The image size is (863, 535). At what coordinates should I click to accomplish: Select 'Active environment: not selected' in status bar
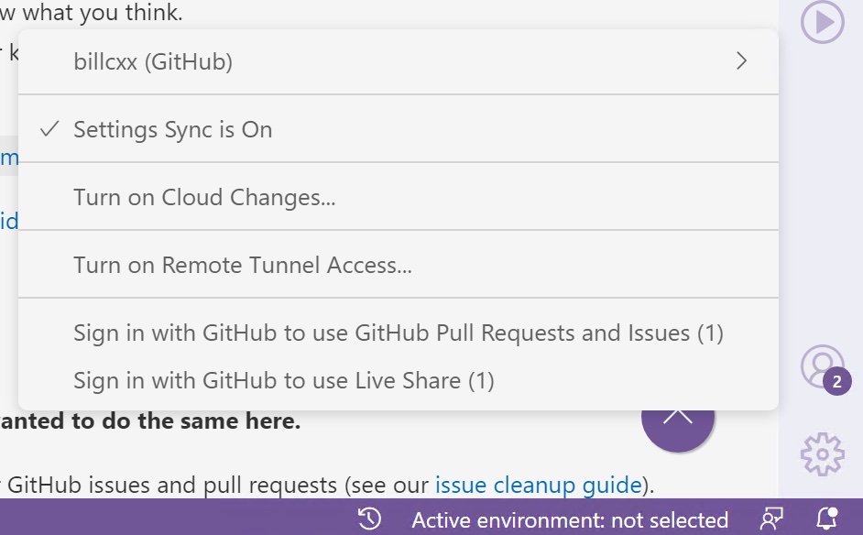(x=569, y=520)
